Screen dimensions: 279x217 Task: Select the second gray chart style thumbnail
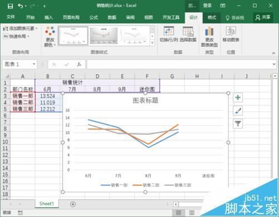pos(104,36)
